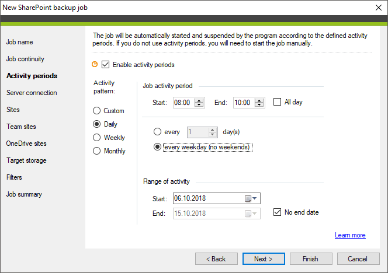The image size is (388, 273).
Task: Jump to the Job summary step
Action: (x=24, y=194)
